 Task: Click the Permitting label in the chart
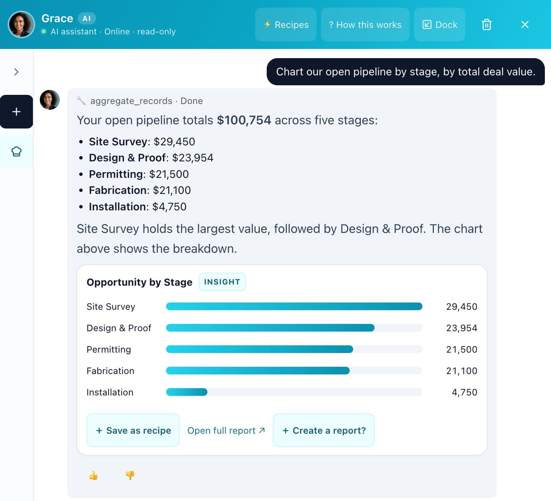click(x=109, y=350)
